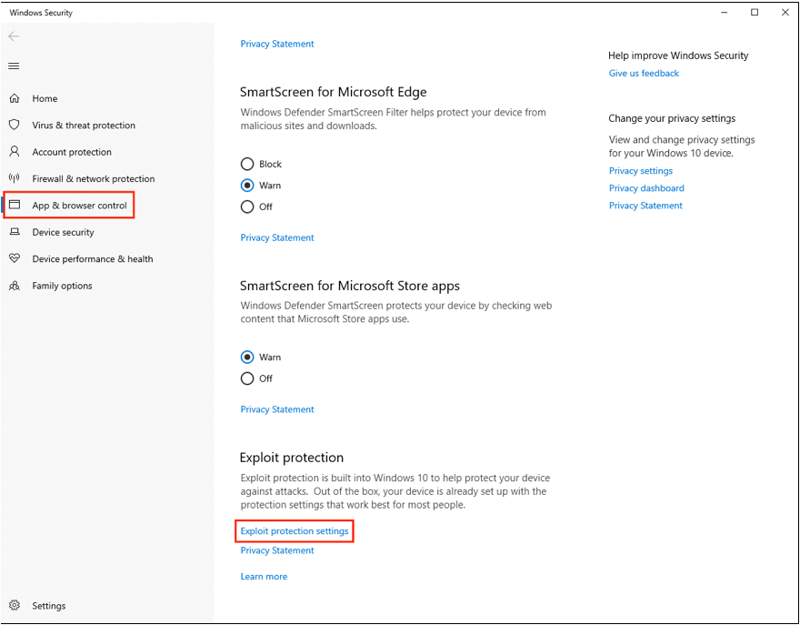Click the Virus & threat protection shield icon
The width and height of the screenshot is (800, 625).
(x=15, y=125)
